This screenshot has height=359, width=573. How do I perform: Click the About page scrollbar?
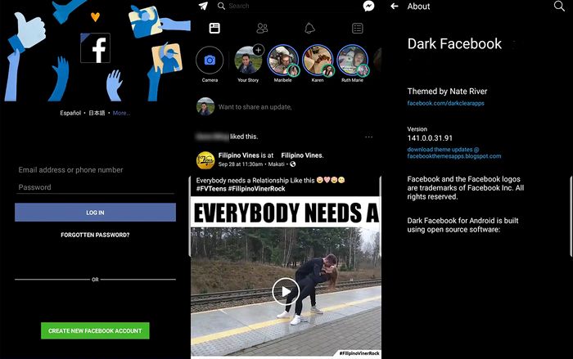coord(571,216)
